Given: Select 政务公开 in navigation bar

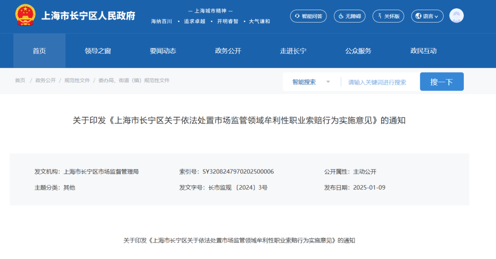Looking at the screenshot, I should (x=228, y=51).
